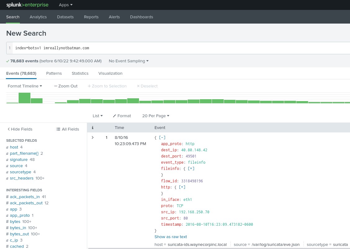Open the Dashboards tab

point(141,17)
